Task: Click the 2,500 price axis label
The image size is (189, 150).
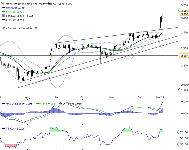Action: click(x=185, y=48)
